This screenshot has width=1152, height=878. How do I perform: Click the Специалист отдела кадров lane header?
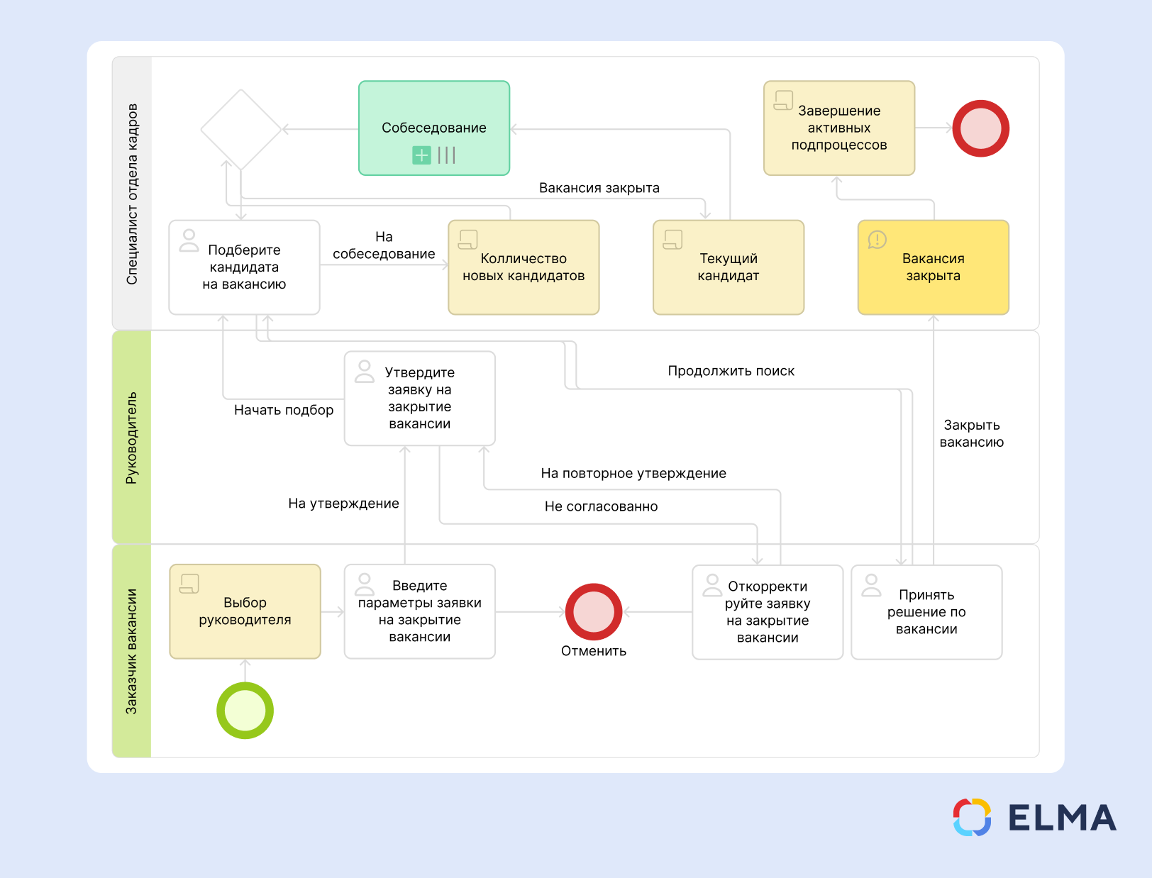click(132, 194)
